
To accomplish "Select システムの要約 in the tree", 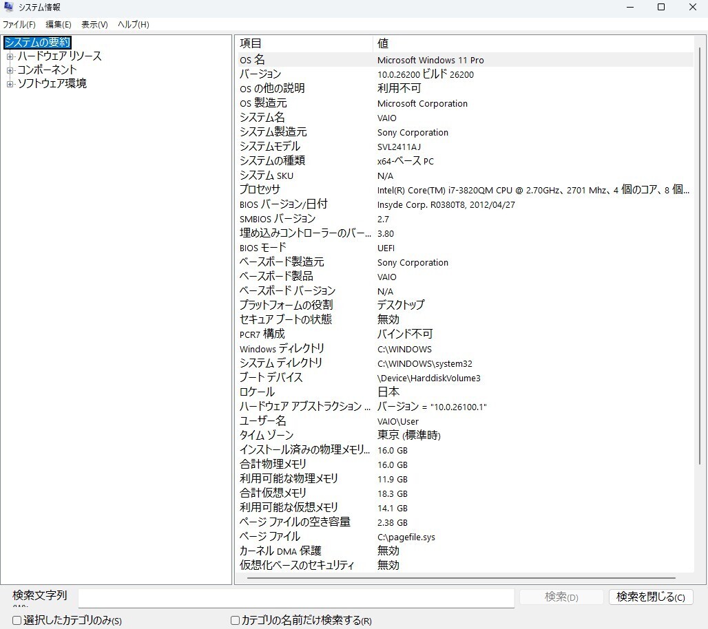I will [37, 43].
